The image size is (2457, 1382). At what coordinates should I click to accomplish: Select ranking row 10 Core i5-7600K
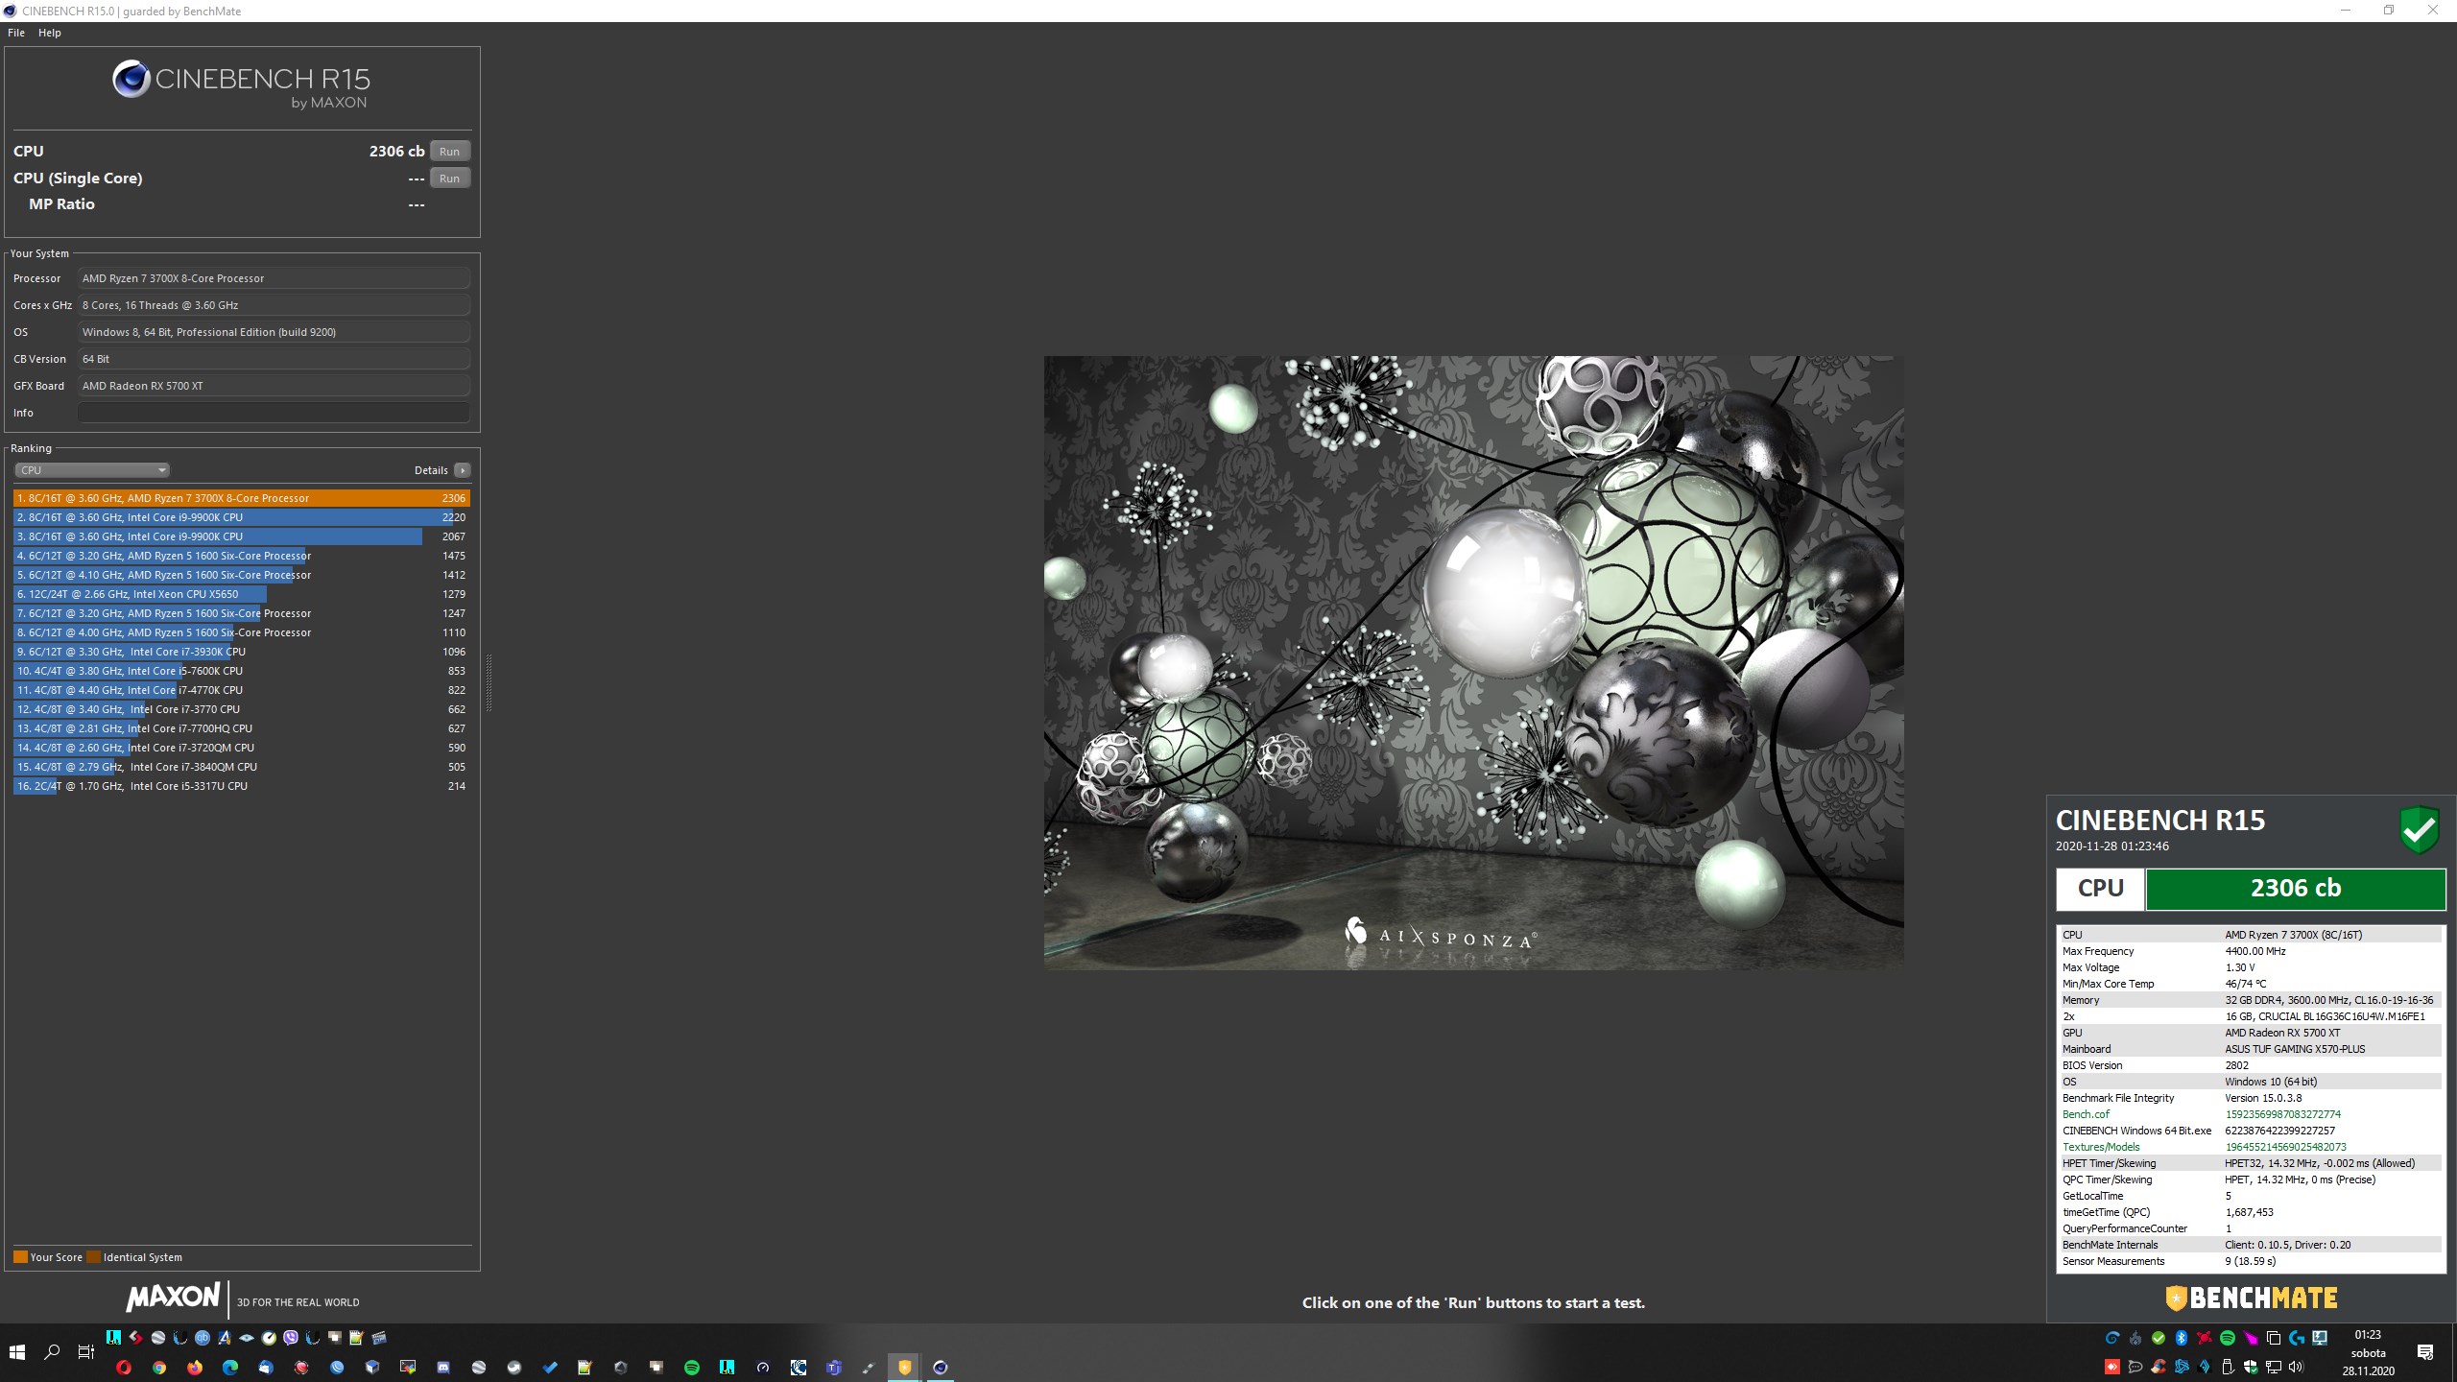point(242,671)
